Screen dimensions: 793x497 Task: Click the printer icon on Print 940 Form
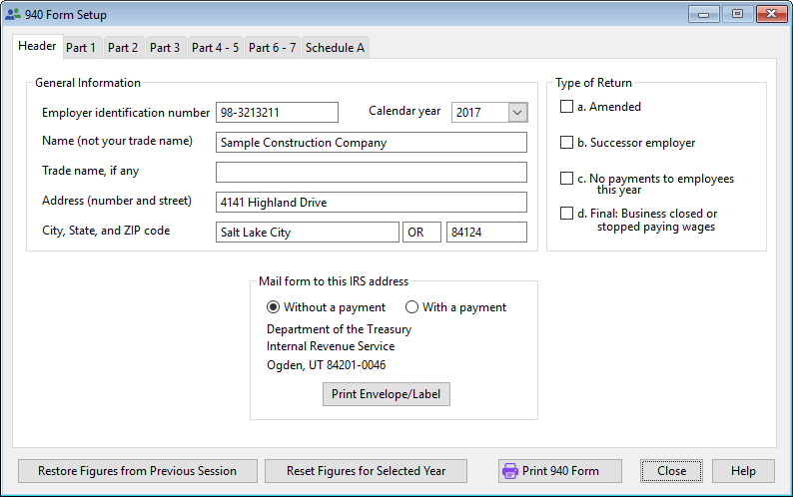pyautogui.click(x=510, y=471)
